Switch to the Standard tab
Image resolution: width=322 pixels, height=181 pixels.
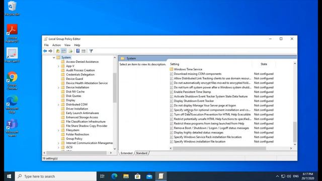pos(141,153)
